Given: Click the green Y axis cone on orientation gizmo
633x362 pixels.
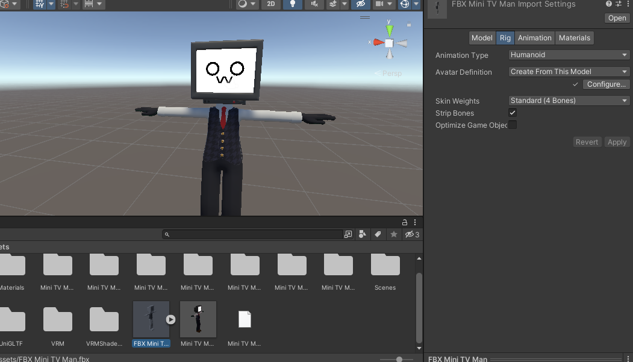Looking at the screenshot, I should point(390,31).
